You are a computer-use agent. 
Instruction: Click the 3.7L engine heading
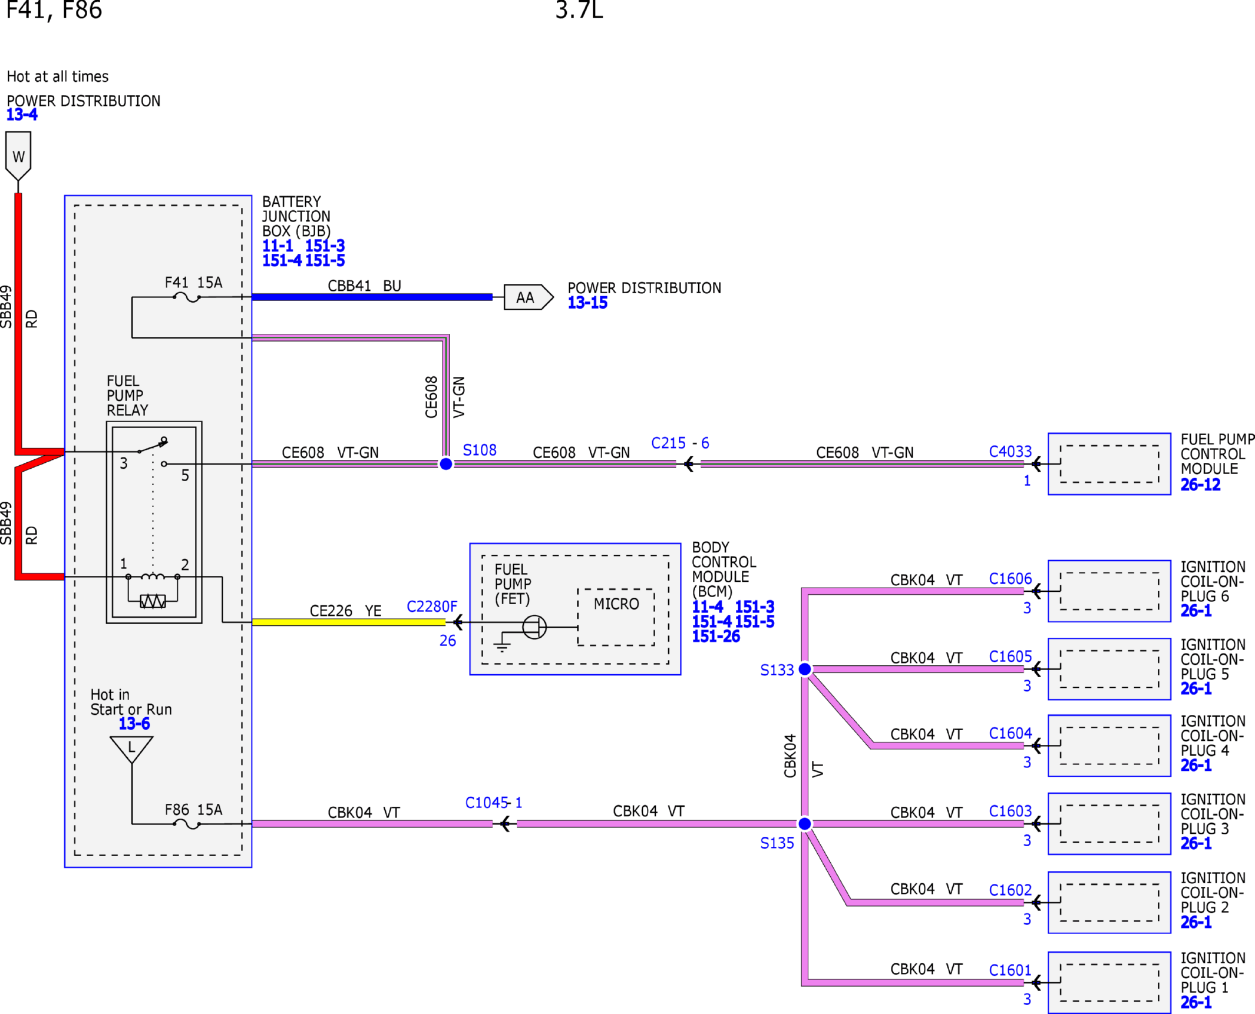coord(579,10)
